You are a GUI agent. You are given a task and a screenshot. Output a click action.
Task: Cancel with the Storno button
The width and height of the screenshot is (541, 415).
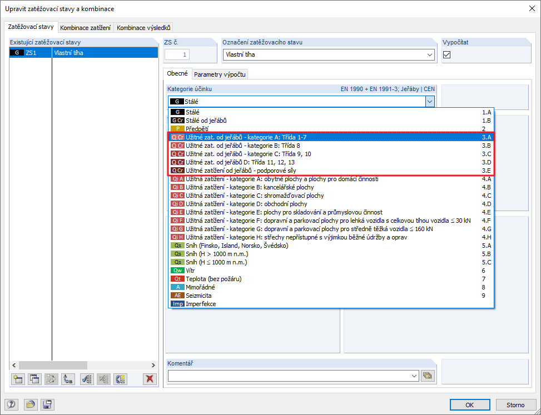coord(516,404)
